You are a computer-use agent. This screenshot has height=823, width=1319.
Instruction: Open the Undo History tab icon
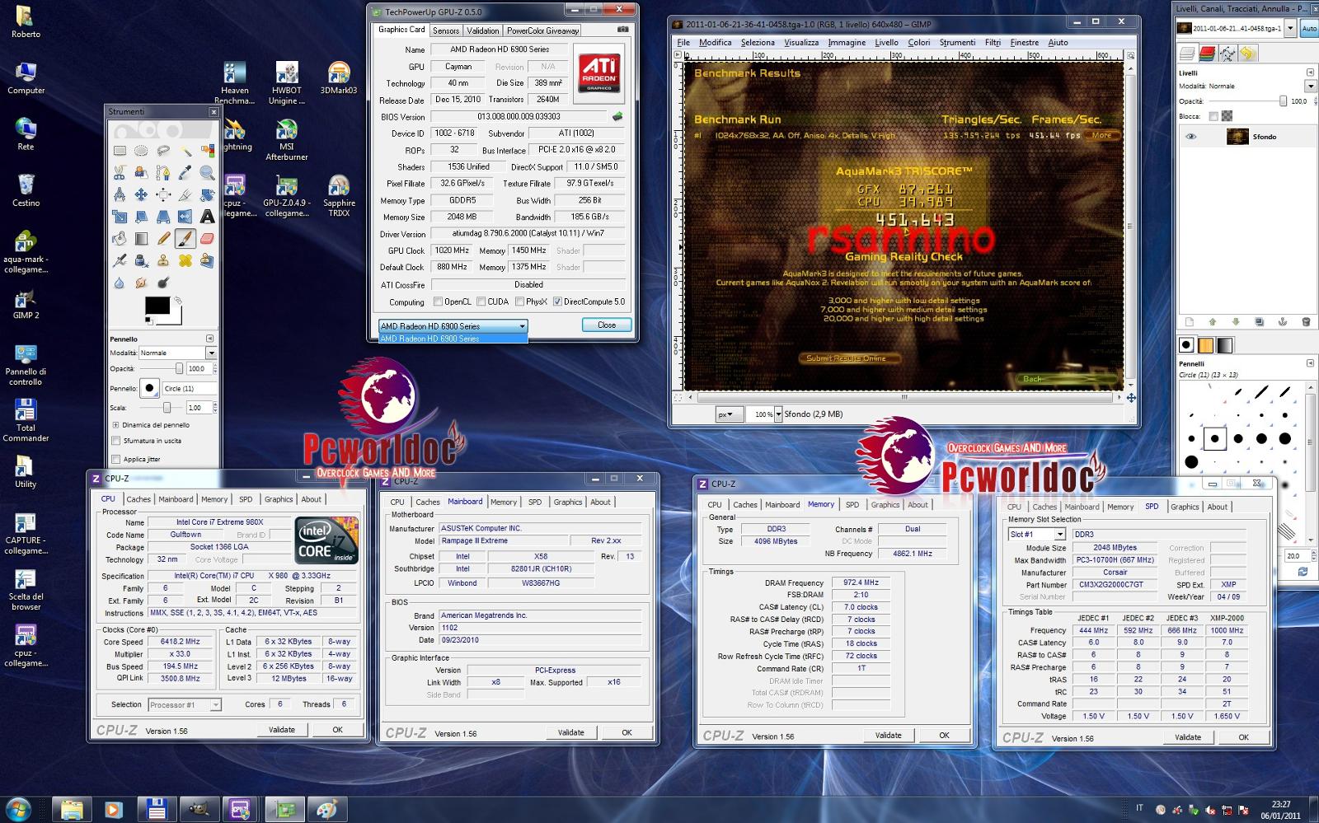click(1247, 54)
